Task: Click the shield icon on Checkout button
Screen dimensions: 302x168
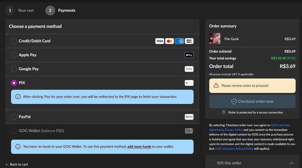Action: 234,101
